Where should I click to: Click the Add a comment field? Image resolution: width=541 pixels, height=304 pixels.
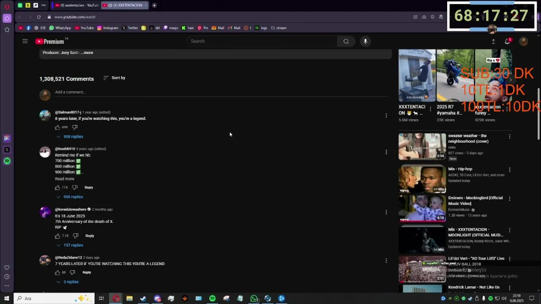tap(221, 92)
